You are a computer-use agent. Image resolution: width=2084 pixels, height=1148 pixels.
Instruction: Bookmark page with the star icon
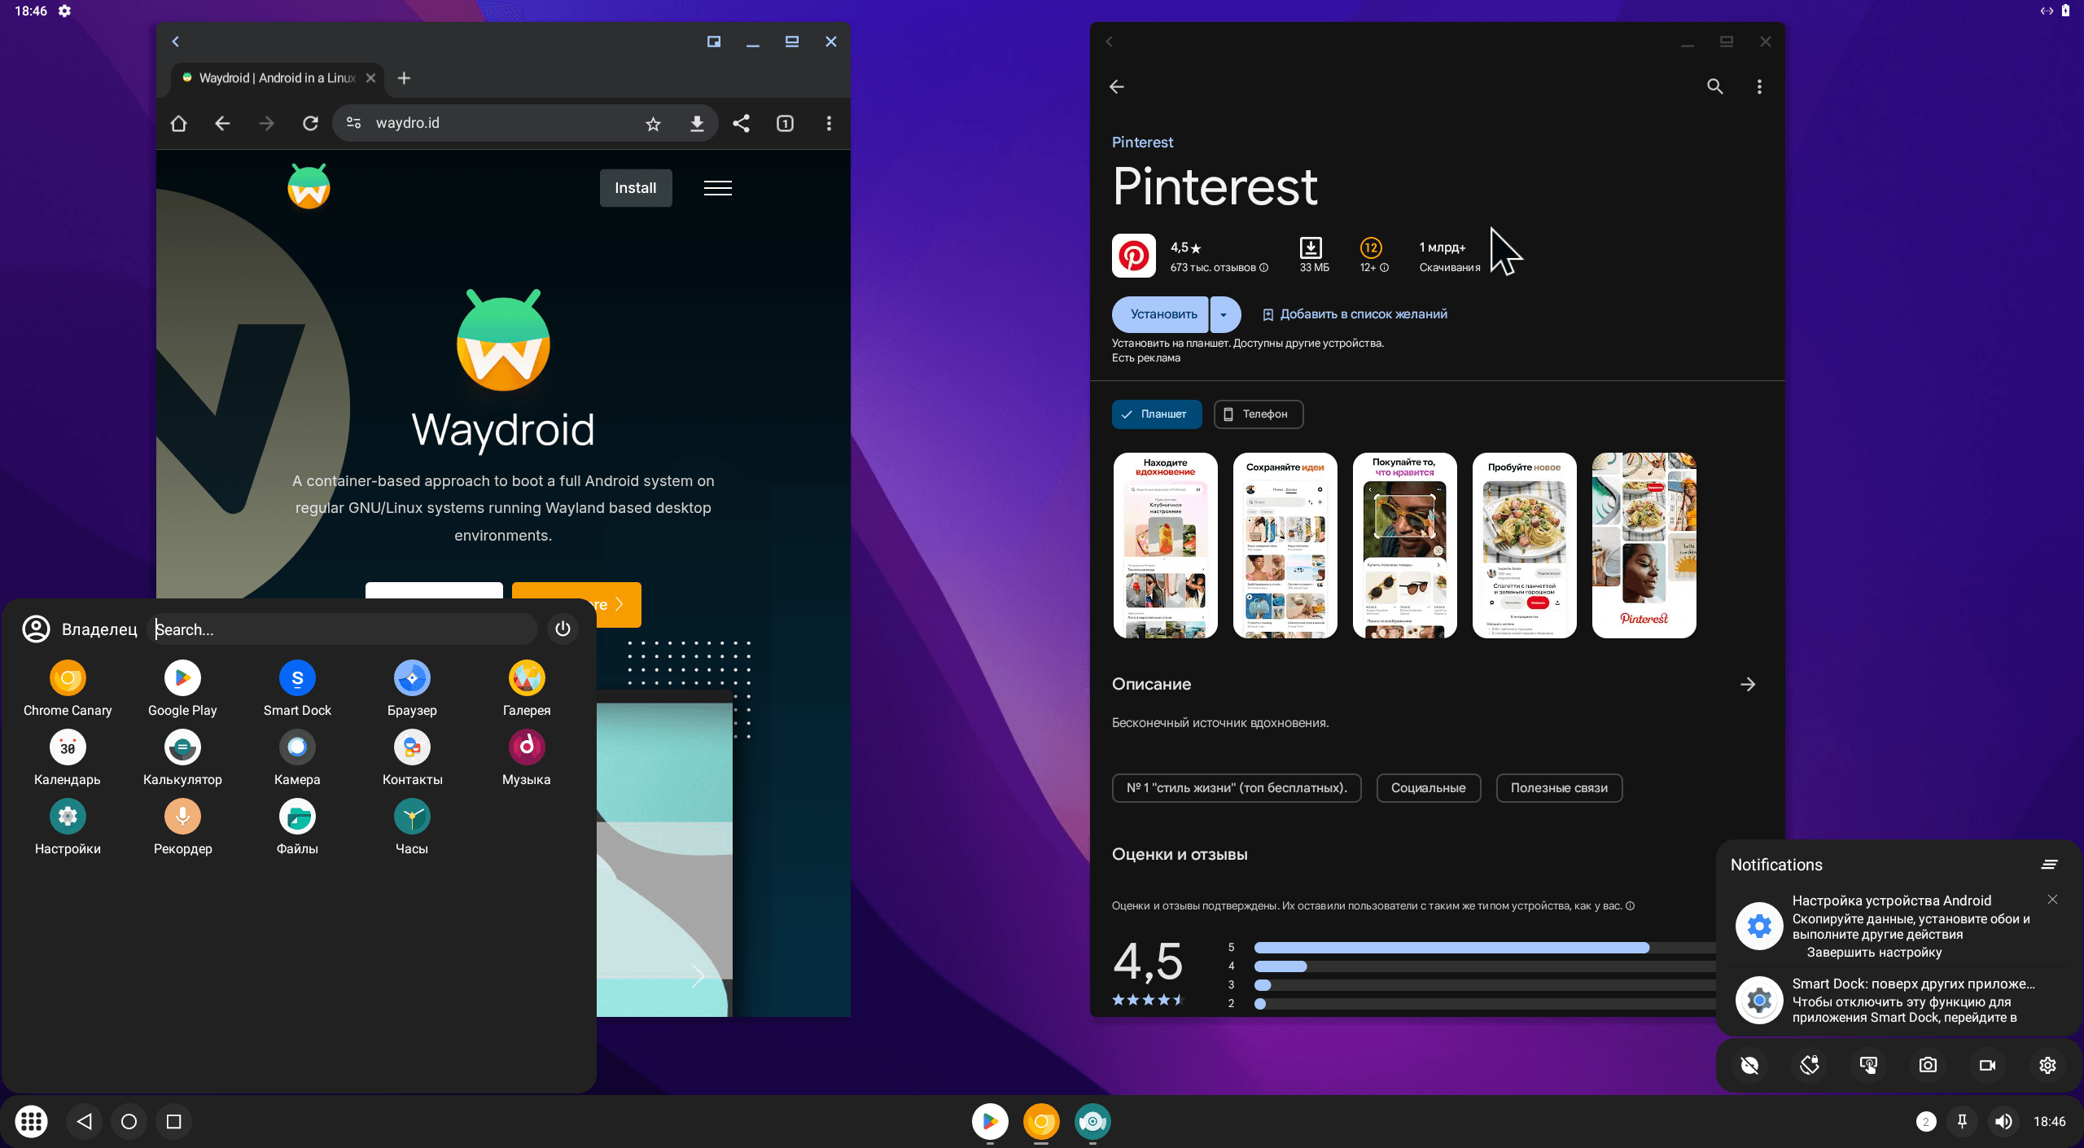coord(653,124)
